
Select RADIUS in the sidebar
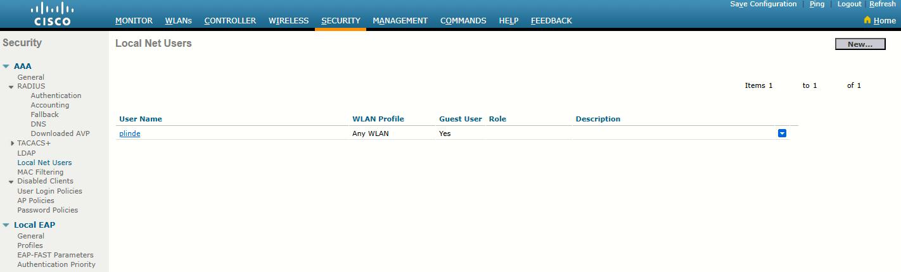pyautogui.click(x=31, y=86)
